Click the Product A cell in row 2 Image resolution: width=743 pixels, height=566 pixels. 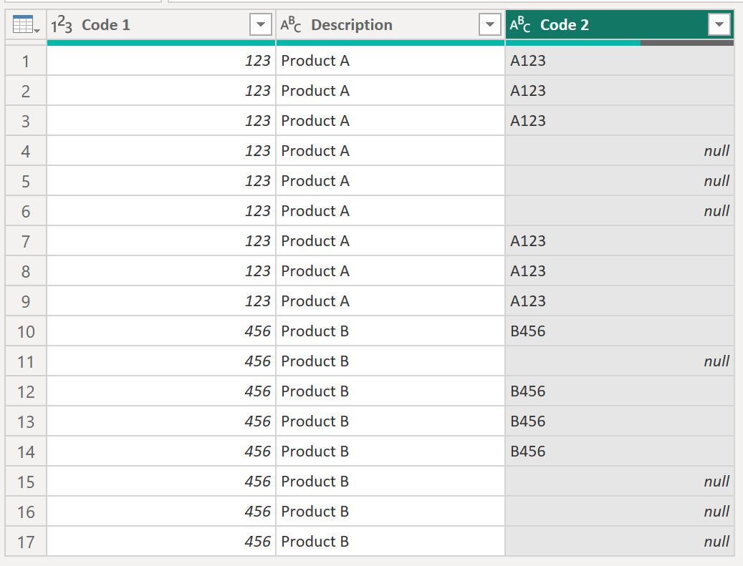pos(390,91)
